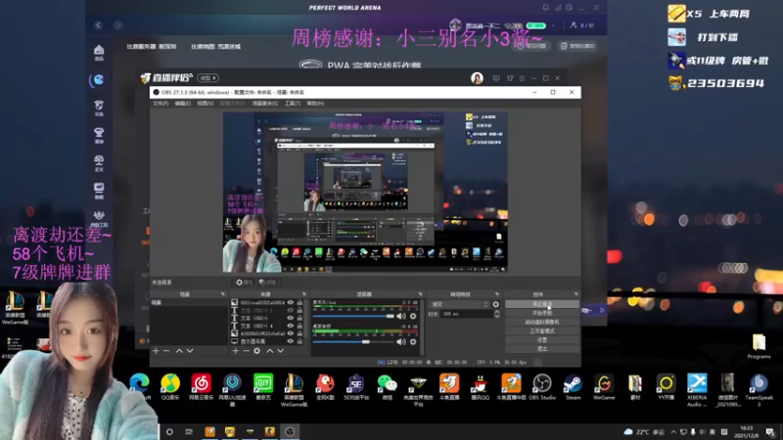783x440 pixels.
Task: Mute the 桌面音频 channel speaker icon
Action: tap(400, 341)
